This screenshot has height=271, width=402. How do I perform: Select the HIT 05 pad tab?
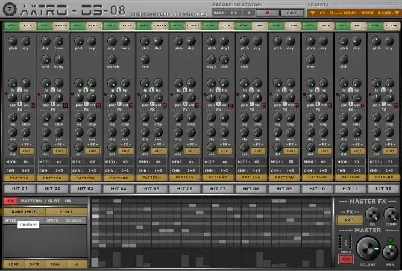click(x=151, y=188)
